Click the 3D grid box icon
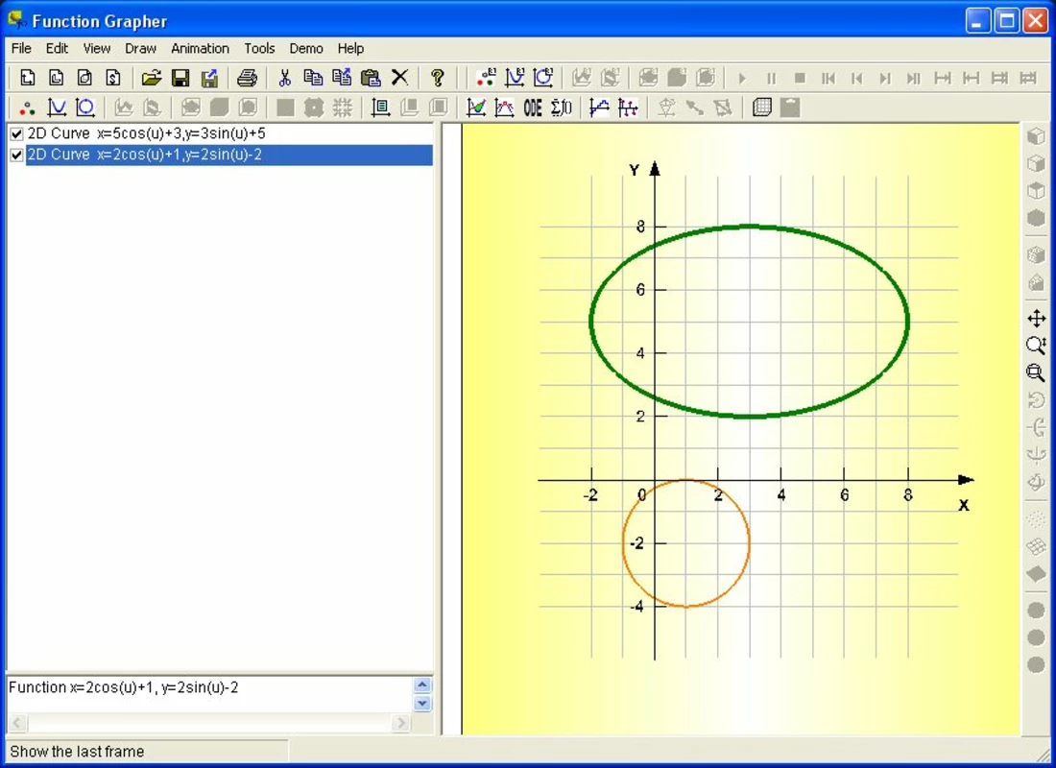1056x768 pixels. click(762, 108)
